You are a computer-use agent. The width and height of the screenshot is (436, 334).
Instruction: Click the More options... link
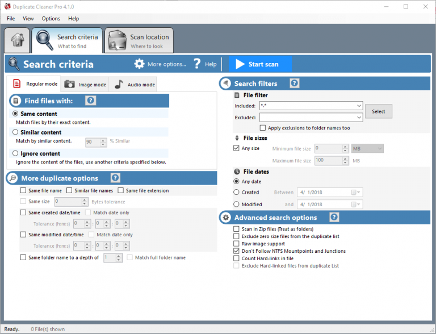pos(167,64)
